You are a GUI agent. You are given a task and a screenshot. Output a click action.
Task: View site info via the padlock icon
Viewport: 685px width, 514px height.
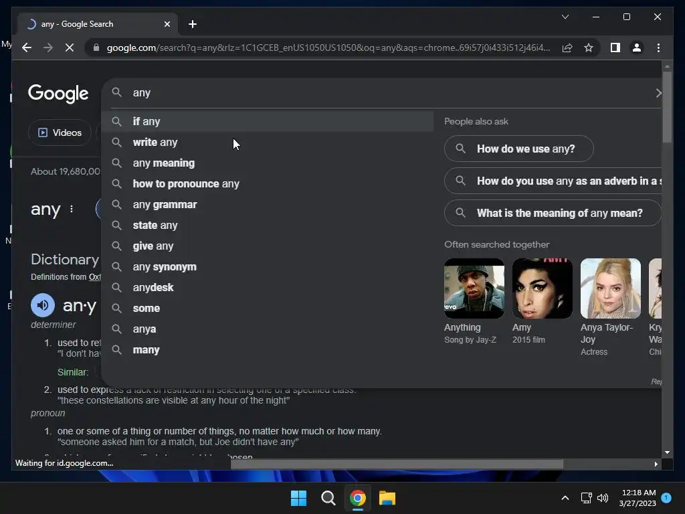[96, 48]
